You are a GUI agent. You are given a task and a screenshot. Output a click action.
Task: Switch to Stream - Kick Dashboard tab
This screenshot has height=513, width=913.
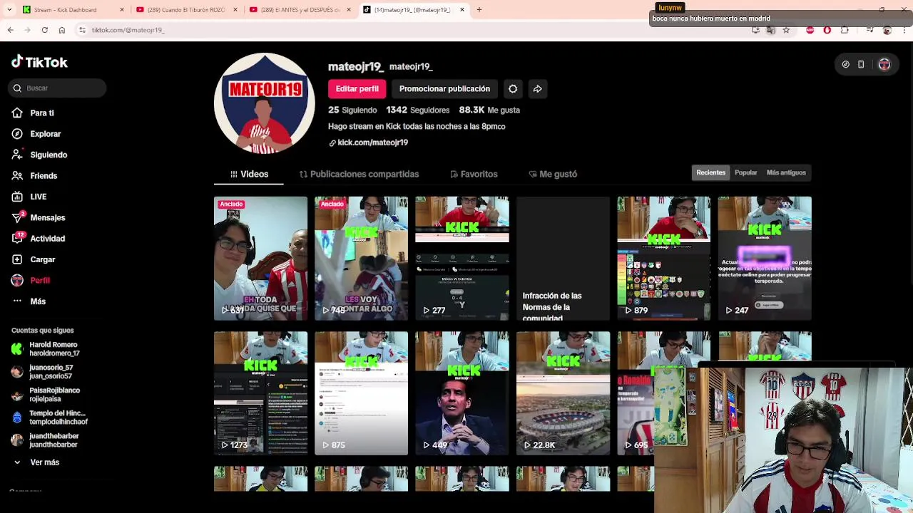[x=71, y=10]
